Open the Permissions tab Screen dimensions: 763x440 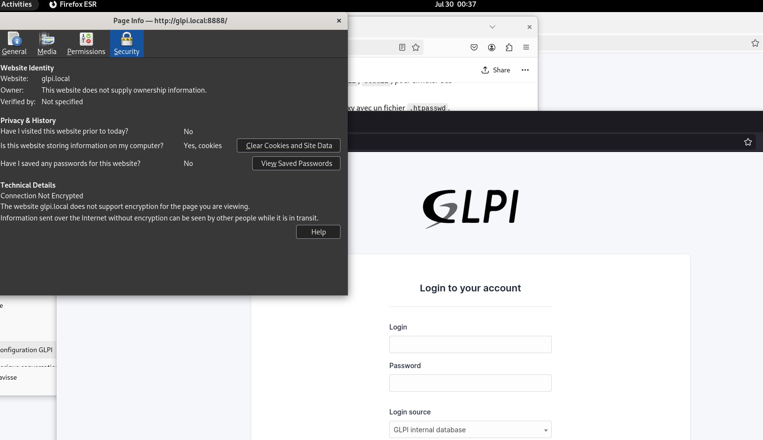86,44
